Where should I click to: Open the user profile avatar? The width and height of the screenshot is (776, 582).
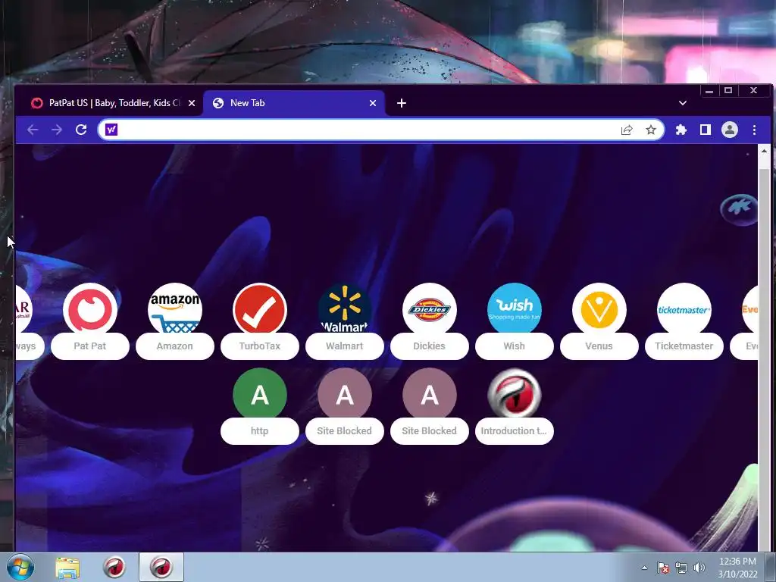(730, 130)
